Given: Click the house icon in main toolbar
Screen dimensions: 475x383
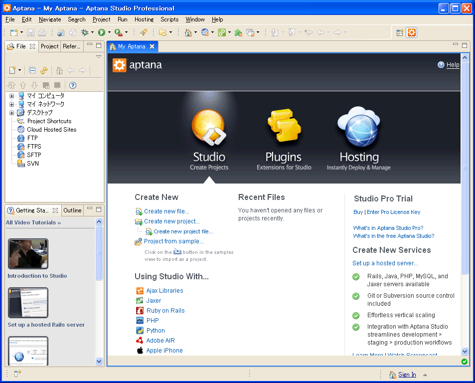Looking at the screenshot, I should [188, 32].
